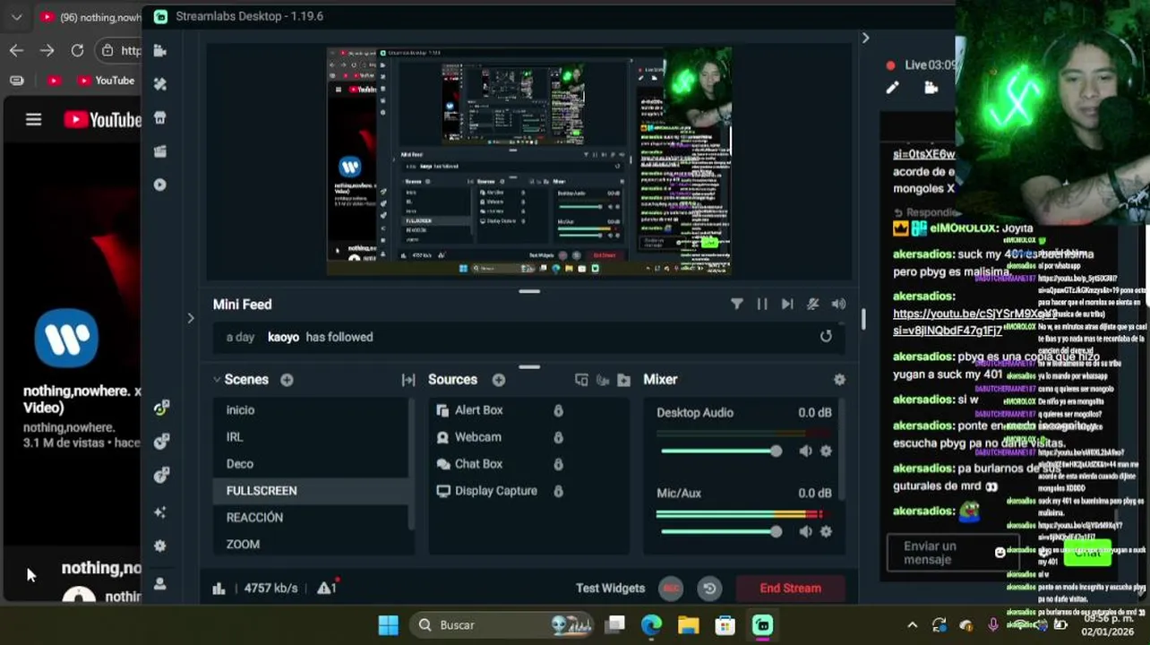Screen dimensions: 1150x645
Task: Open the Highlighter clapperboard icon in sidebar
Action: tap(160, 151)
